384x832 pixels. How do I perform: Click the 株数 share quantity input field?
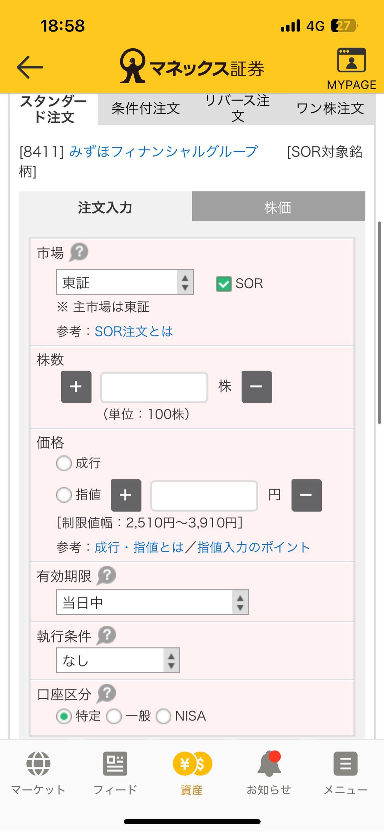pos(154,387)
